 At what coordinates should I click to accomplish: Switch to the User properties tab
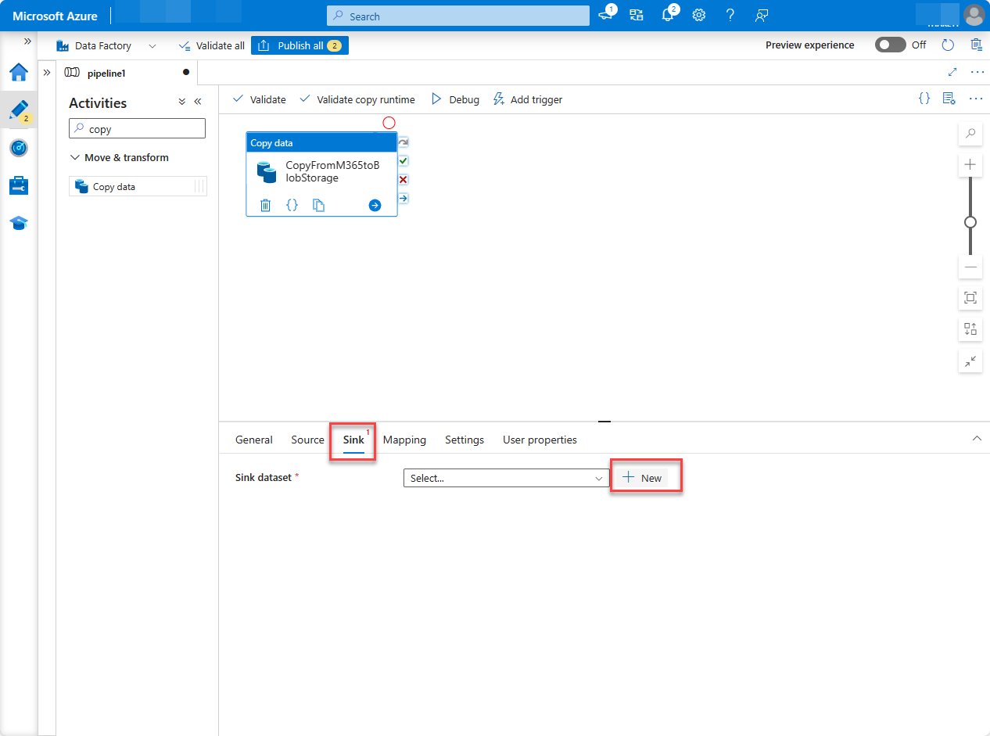click(x=539, y=440)
